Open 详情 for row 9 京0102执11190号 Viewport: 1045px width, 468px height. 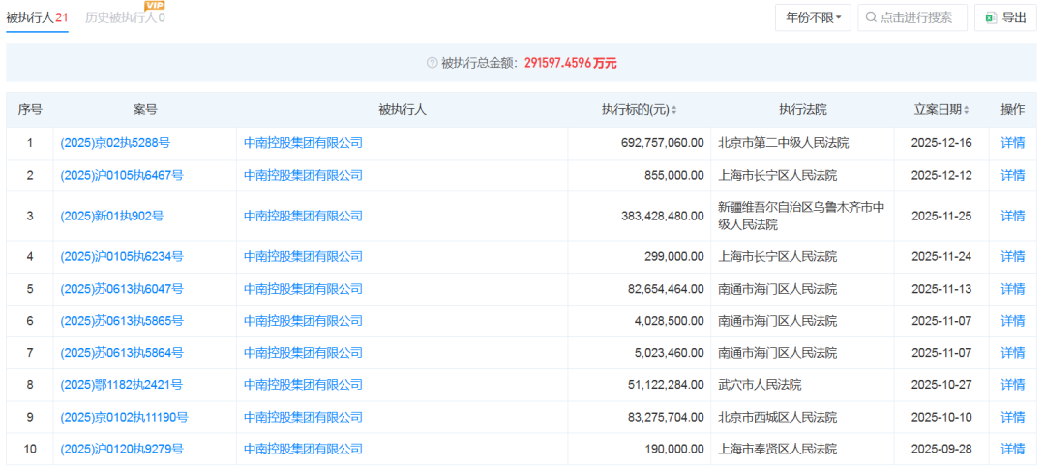(1012, 418)
